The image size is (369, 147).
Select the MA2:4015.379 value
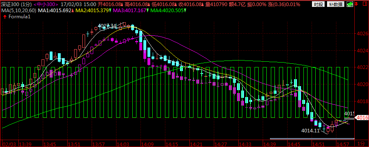click(x=92, y=10)
